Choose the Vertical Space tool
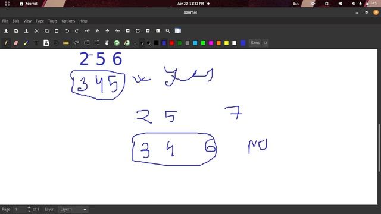Screen dimensions: 381x214 click(x=96, y=43)
